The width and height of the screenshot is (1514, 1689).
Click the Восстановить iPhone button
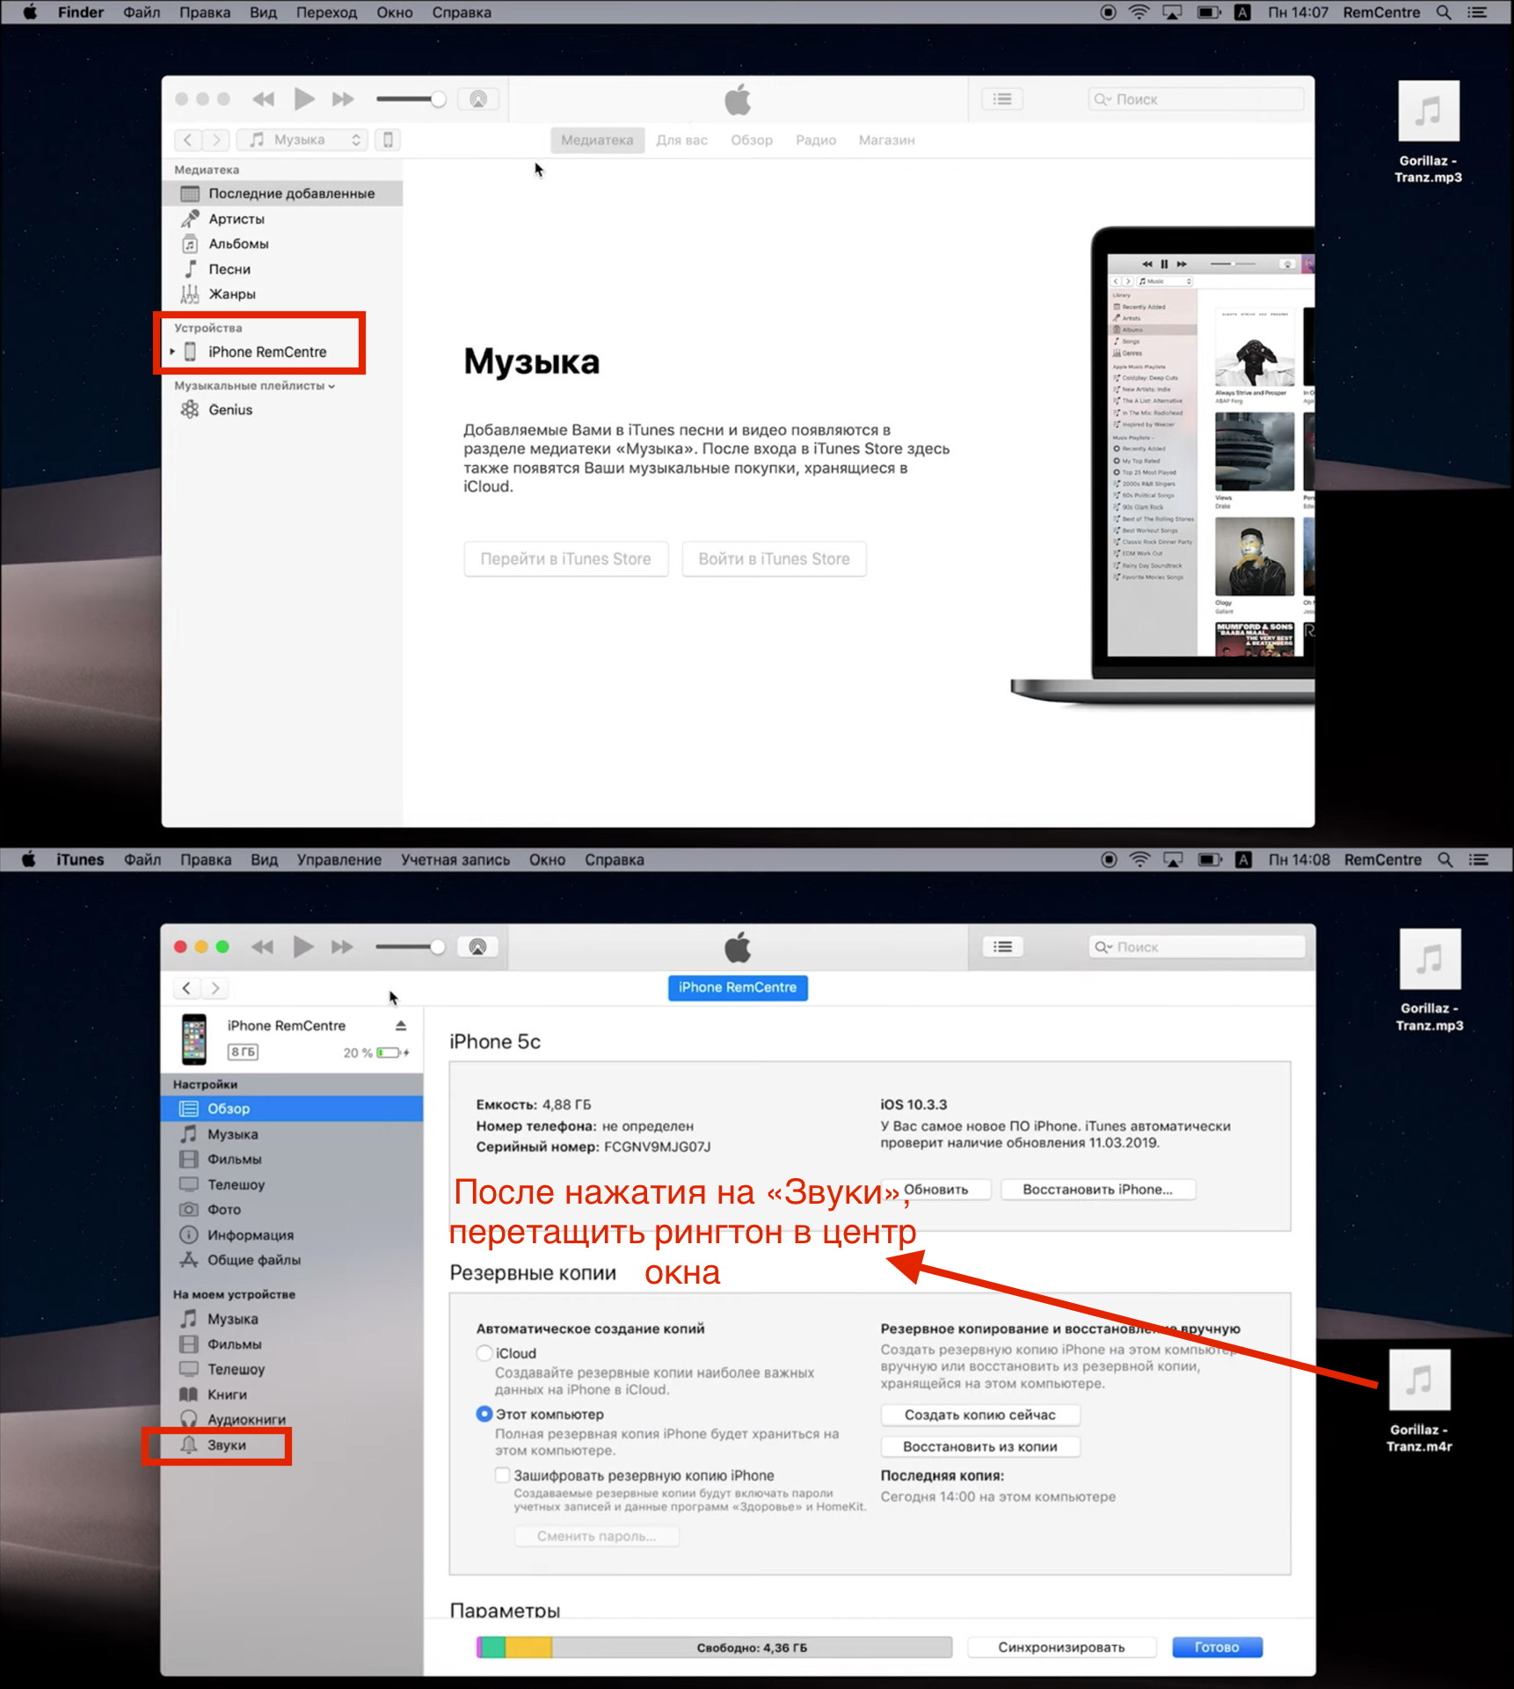1098,1189
